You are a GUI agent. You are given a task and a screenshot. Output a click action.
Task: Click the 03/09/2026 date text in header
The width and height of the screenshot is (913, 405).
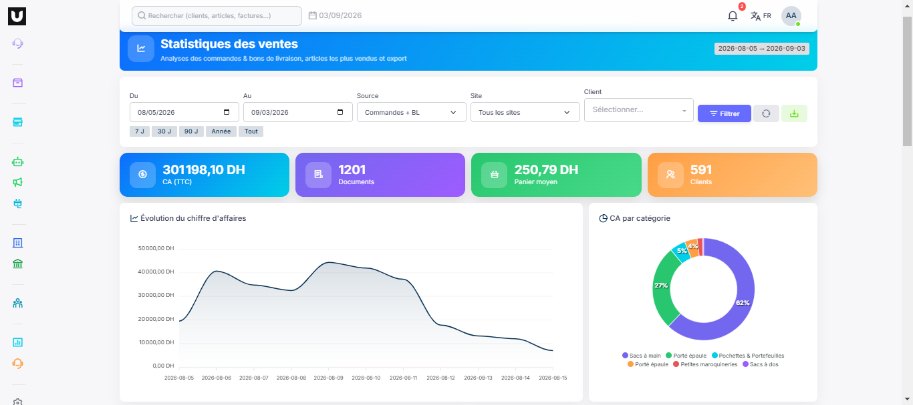click(x=340, y=15)
